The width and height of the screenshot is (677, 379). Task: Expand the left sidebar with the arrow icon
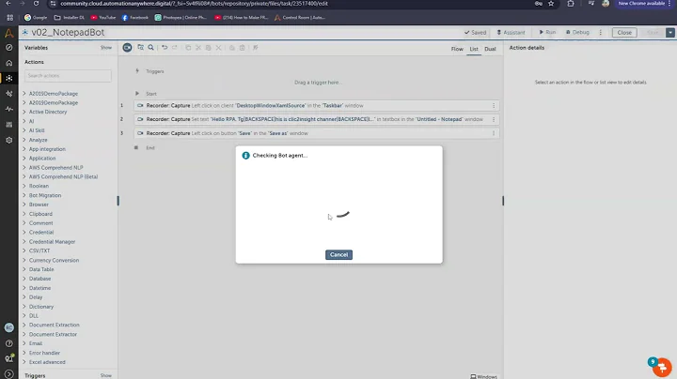(8, 373)
